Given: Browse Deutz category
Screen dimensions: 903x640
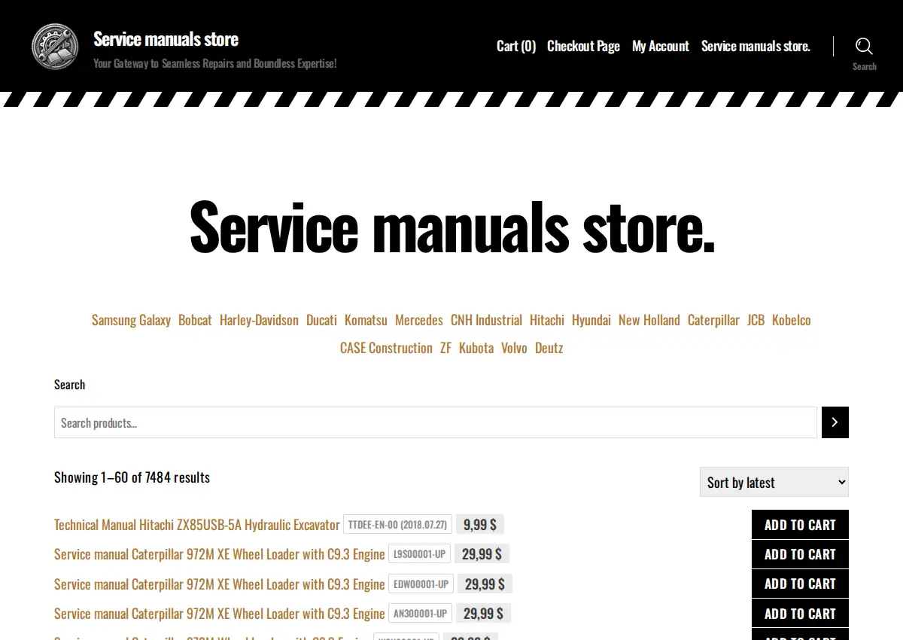Looking at the screenshot, I should click(549, 348).
